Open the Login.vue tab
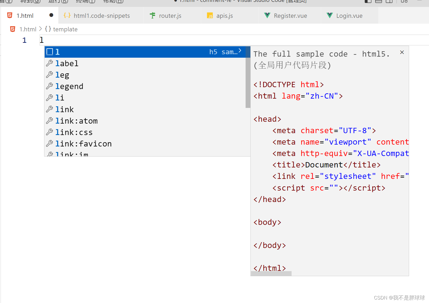This screenshot has width=429, height=303. point(349,16)
